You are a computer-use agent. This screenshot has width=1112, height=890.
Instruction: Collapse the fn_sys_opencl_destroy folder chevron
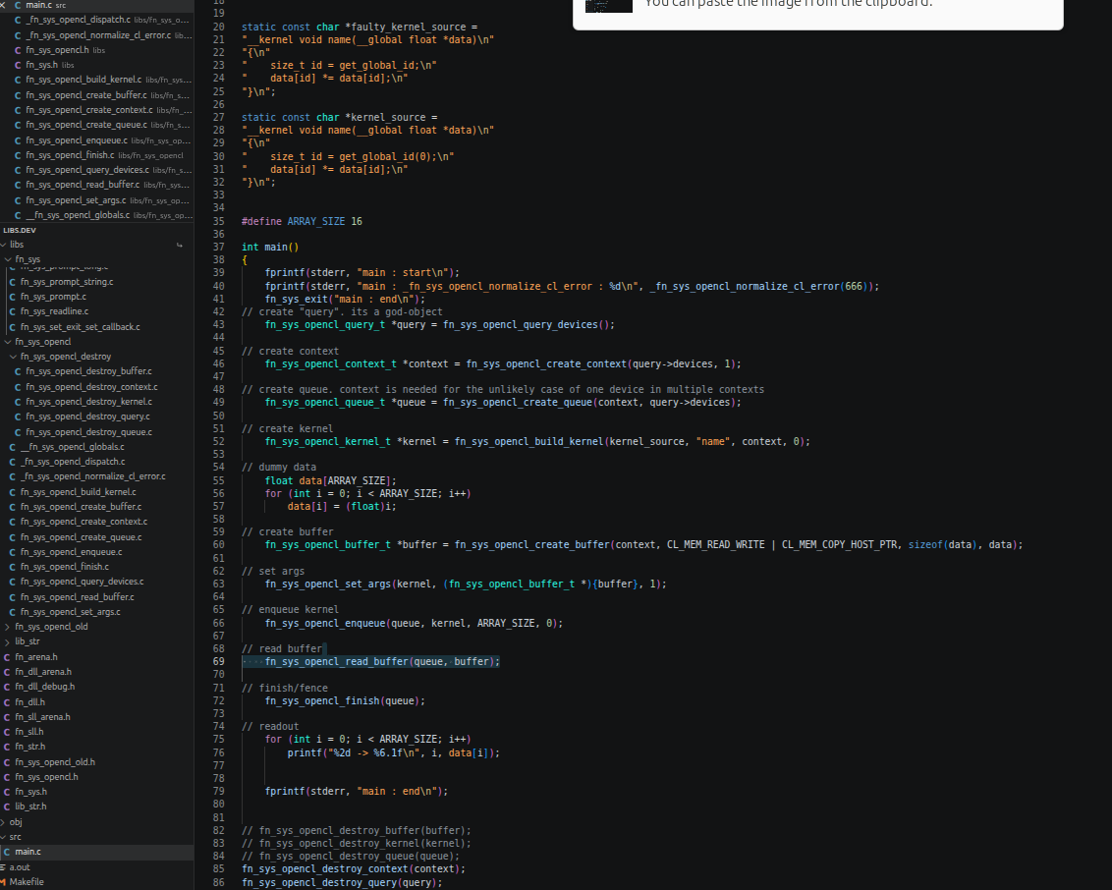coord(14,357)
